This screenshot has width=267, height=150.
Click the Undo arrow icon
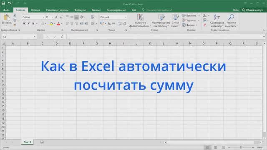[9, 3]
